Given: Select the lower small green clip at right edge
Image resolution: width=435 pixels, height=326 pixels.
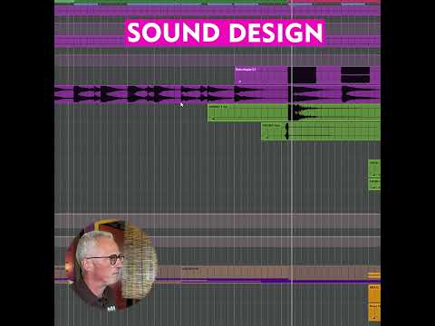Looking at the screenshot, I should [x=374, y=184].
